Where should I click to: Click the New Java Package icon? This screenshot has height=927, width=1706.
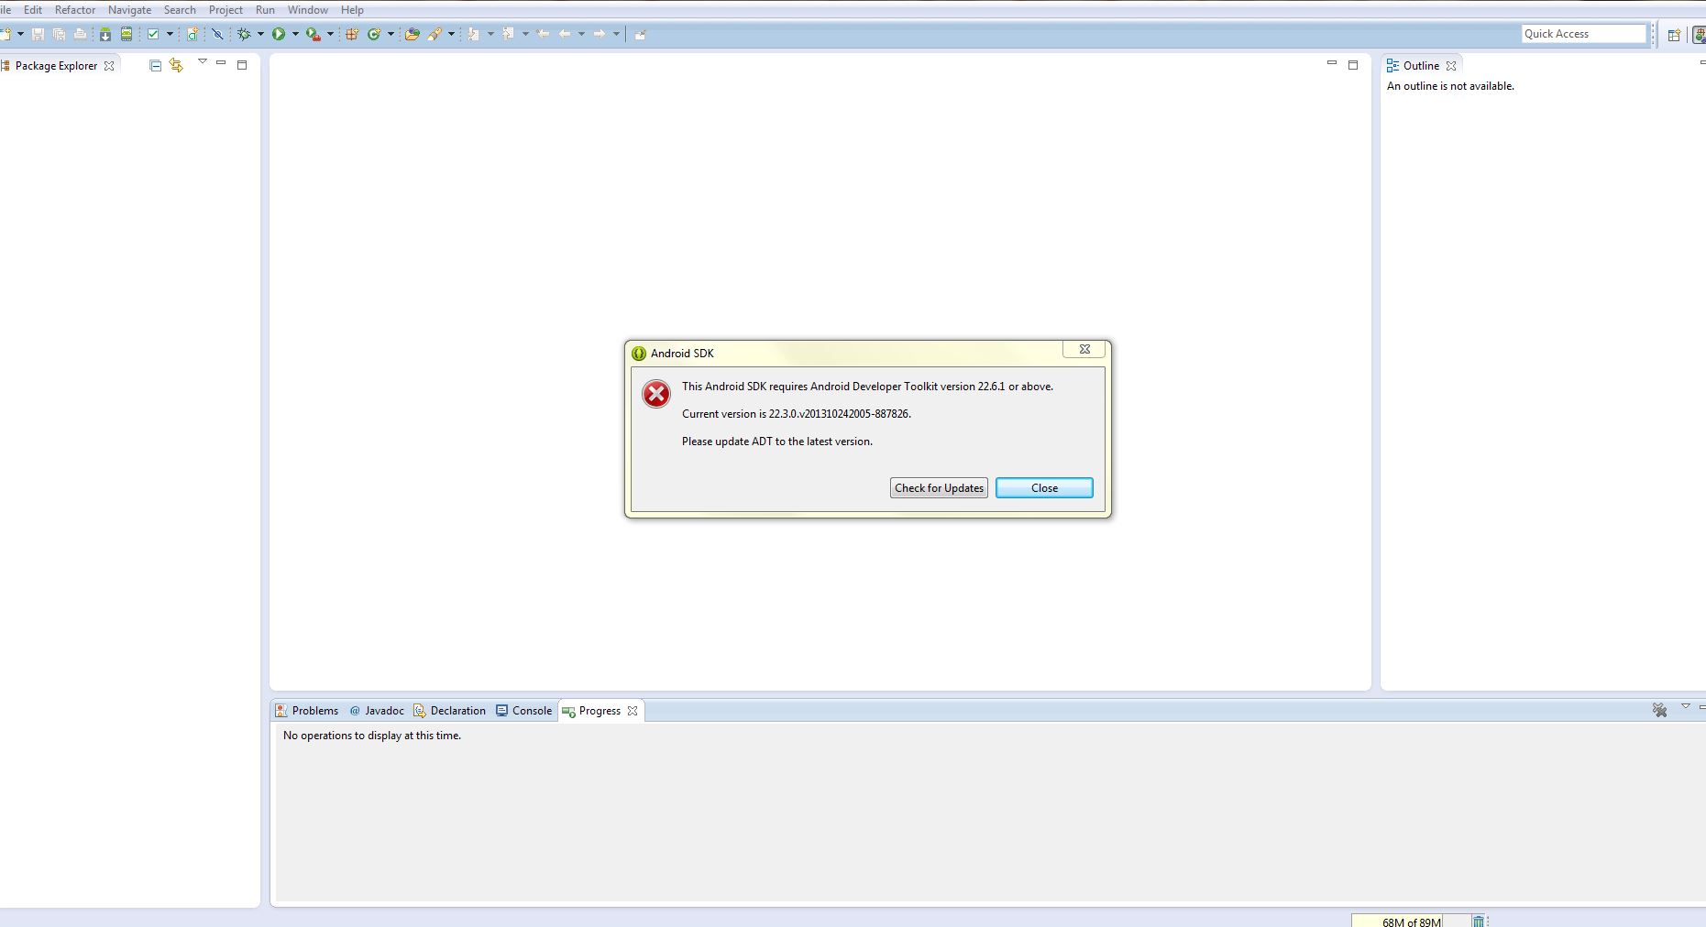click(x=352, y=34)
